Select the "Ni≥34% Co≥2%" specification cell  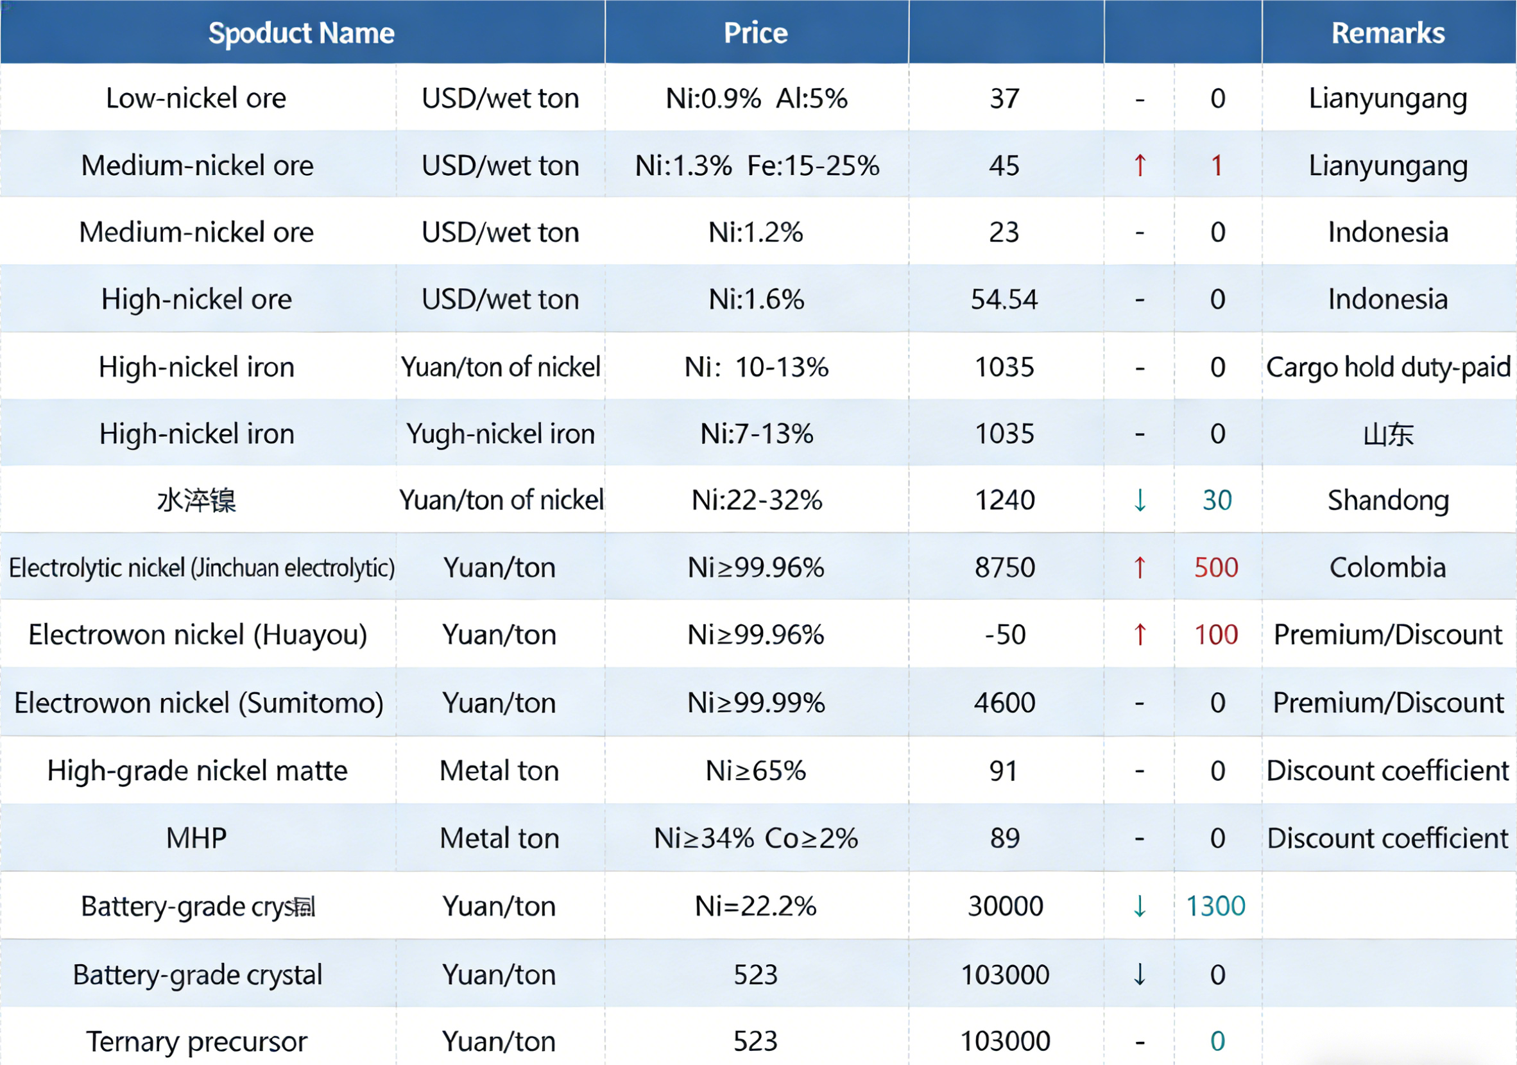[757, 839]
